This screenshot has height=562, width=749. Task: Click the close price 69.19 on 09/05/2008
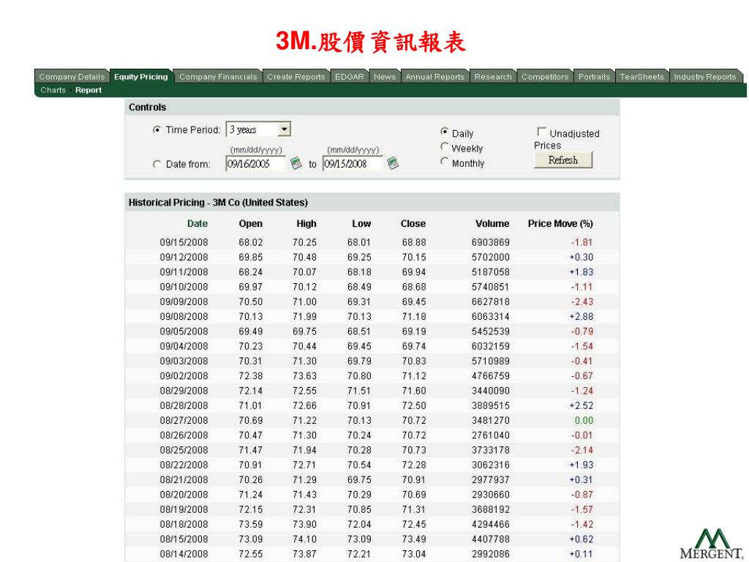[x=414, y=331]
